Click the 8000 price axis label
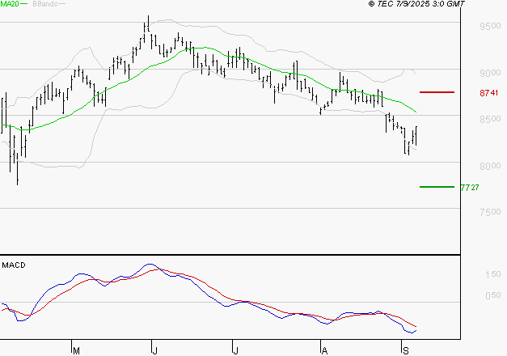The height and width of the screenshot is (356, 507). click(x=490, y=166)
